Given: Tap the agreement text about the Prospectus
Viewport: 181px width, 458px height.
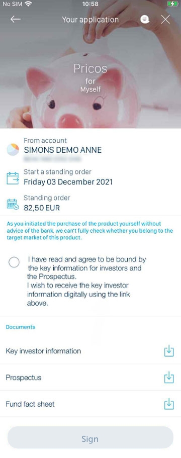Looking at the screenshot, I should click(86, 281).
